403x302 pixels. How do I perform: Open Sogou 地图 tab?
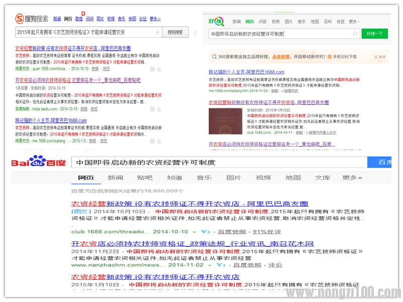tap(132, 19)
